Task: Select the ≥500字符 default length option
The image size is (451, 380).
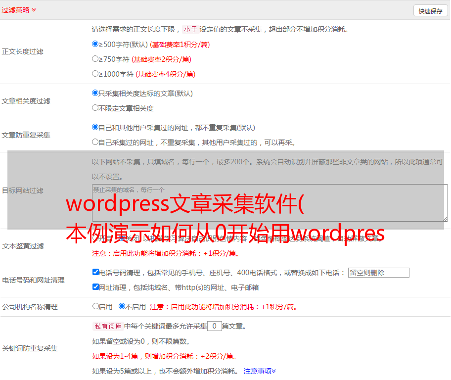Action: [x=95, y=44]
